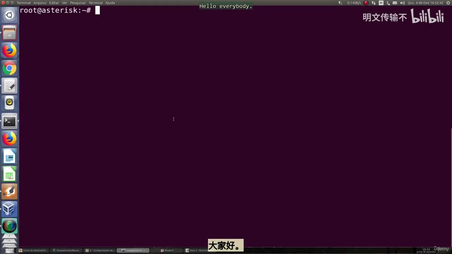Viewport: 452px width, 254px height.
Task: Switch to 6 - Configurações taskbar window
Action: pos(100,250)
